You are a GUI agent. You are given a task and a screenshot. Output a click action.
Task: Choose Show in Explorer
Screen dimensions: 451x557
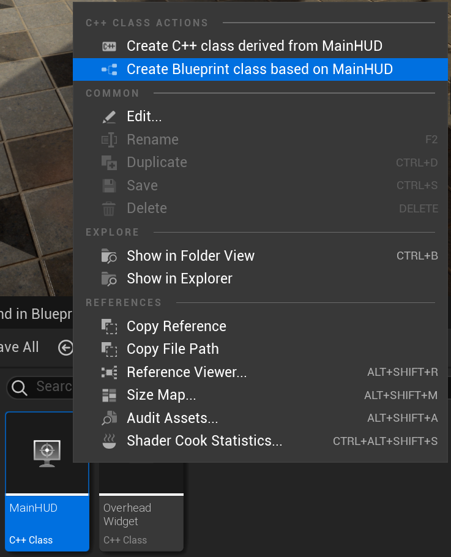pos(260,278)
